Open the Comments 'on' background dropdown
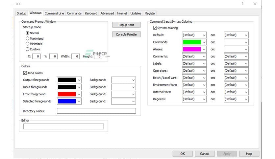 click(236, 57)
